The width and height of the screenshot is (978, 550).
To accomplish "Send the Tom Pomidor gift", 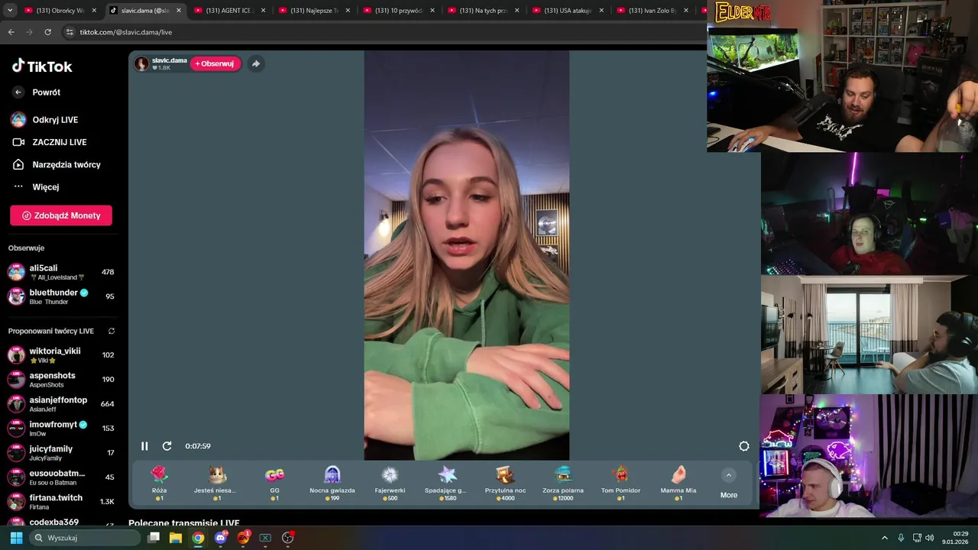I will click(x=620, y=483).
